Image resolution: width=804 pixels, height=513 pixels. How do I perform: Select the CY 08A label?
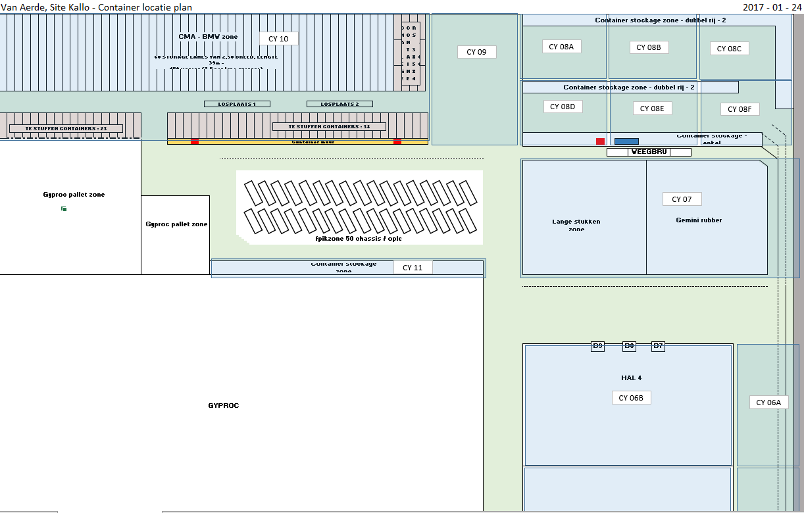[x=562, y=47]
